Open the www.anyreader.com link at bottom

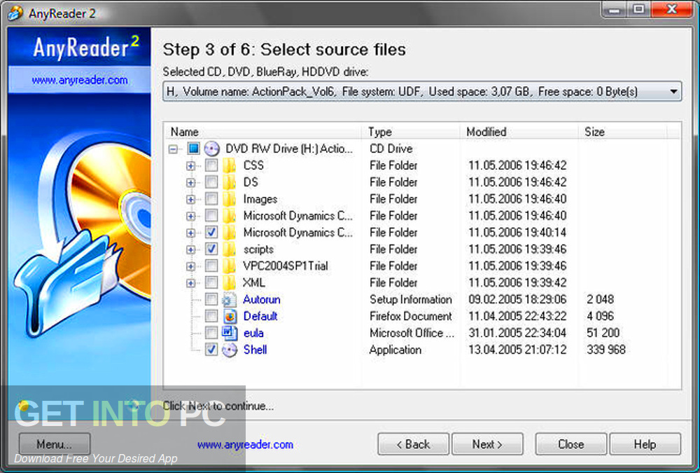click(x=245, y=444)
